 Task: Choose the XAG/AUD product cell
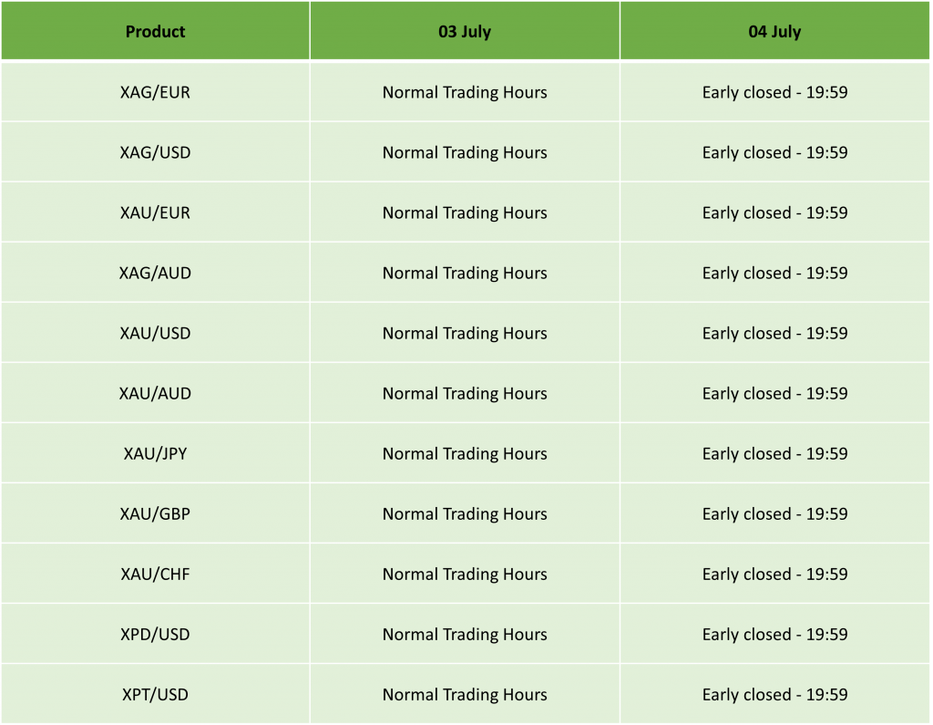point(155,273)
